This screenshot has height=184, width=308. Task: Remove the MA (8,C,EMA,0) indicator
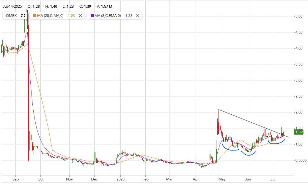coord(138,16)
